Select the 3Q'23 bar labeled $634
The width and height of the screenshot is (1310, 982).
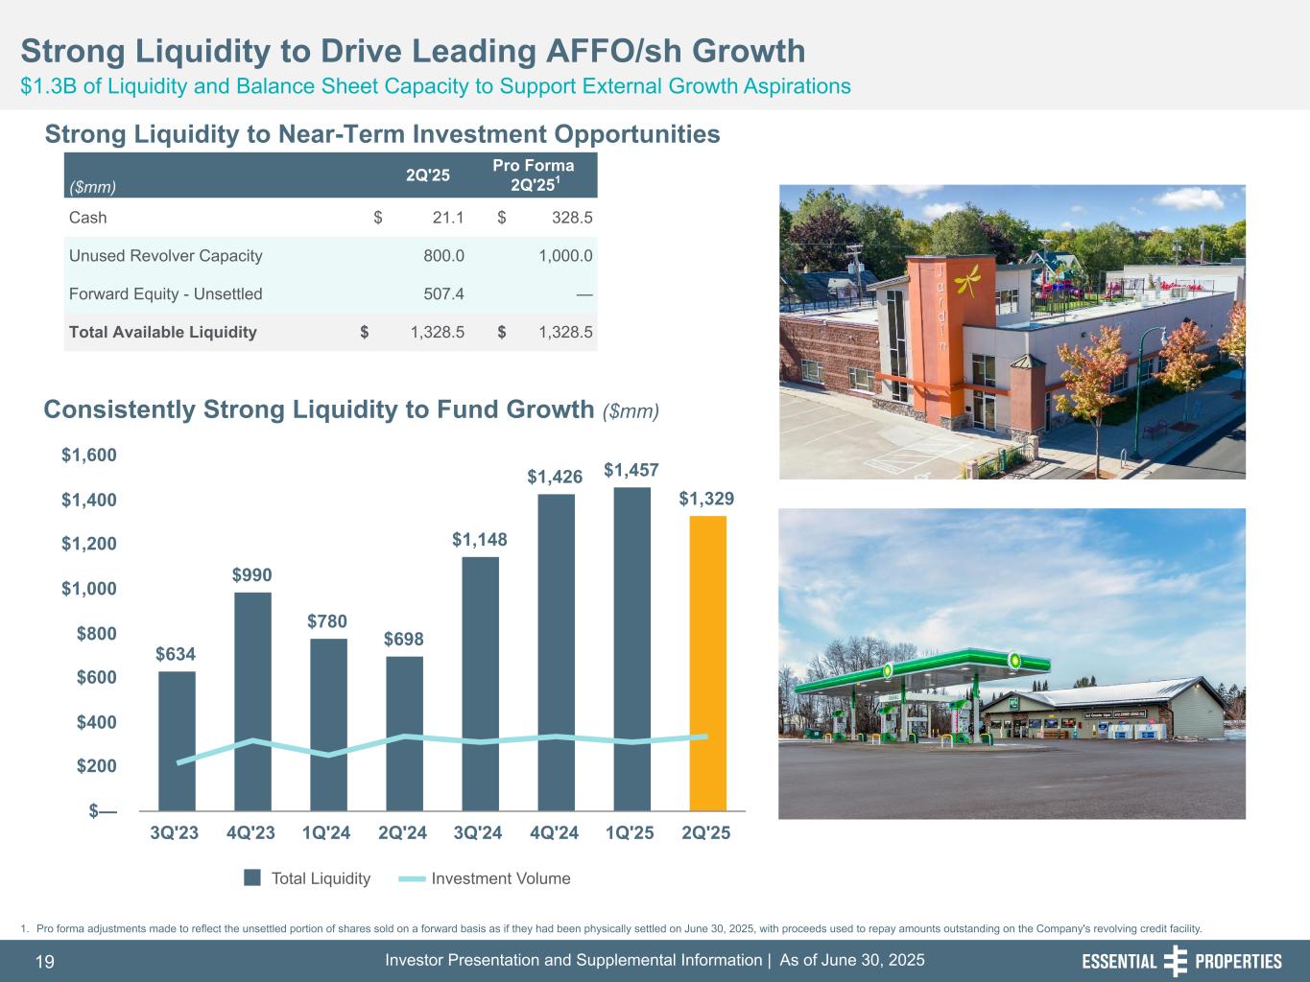tap(177, 739)
